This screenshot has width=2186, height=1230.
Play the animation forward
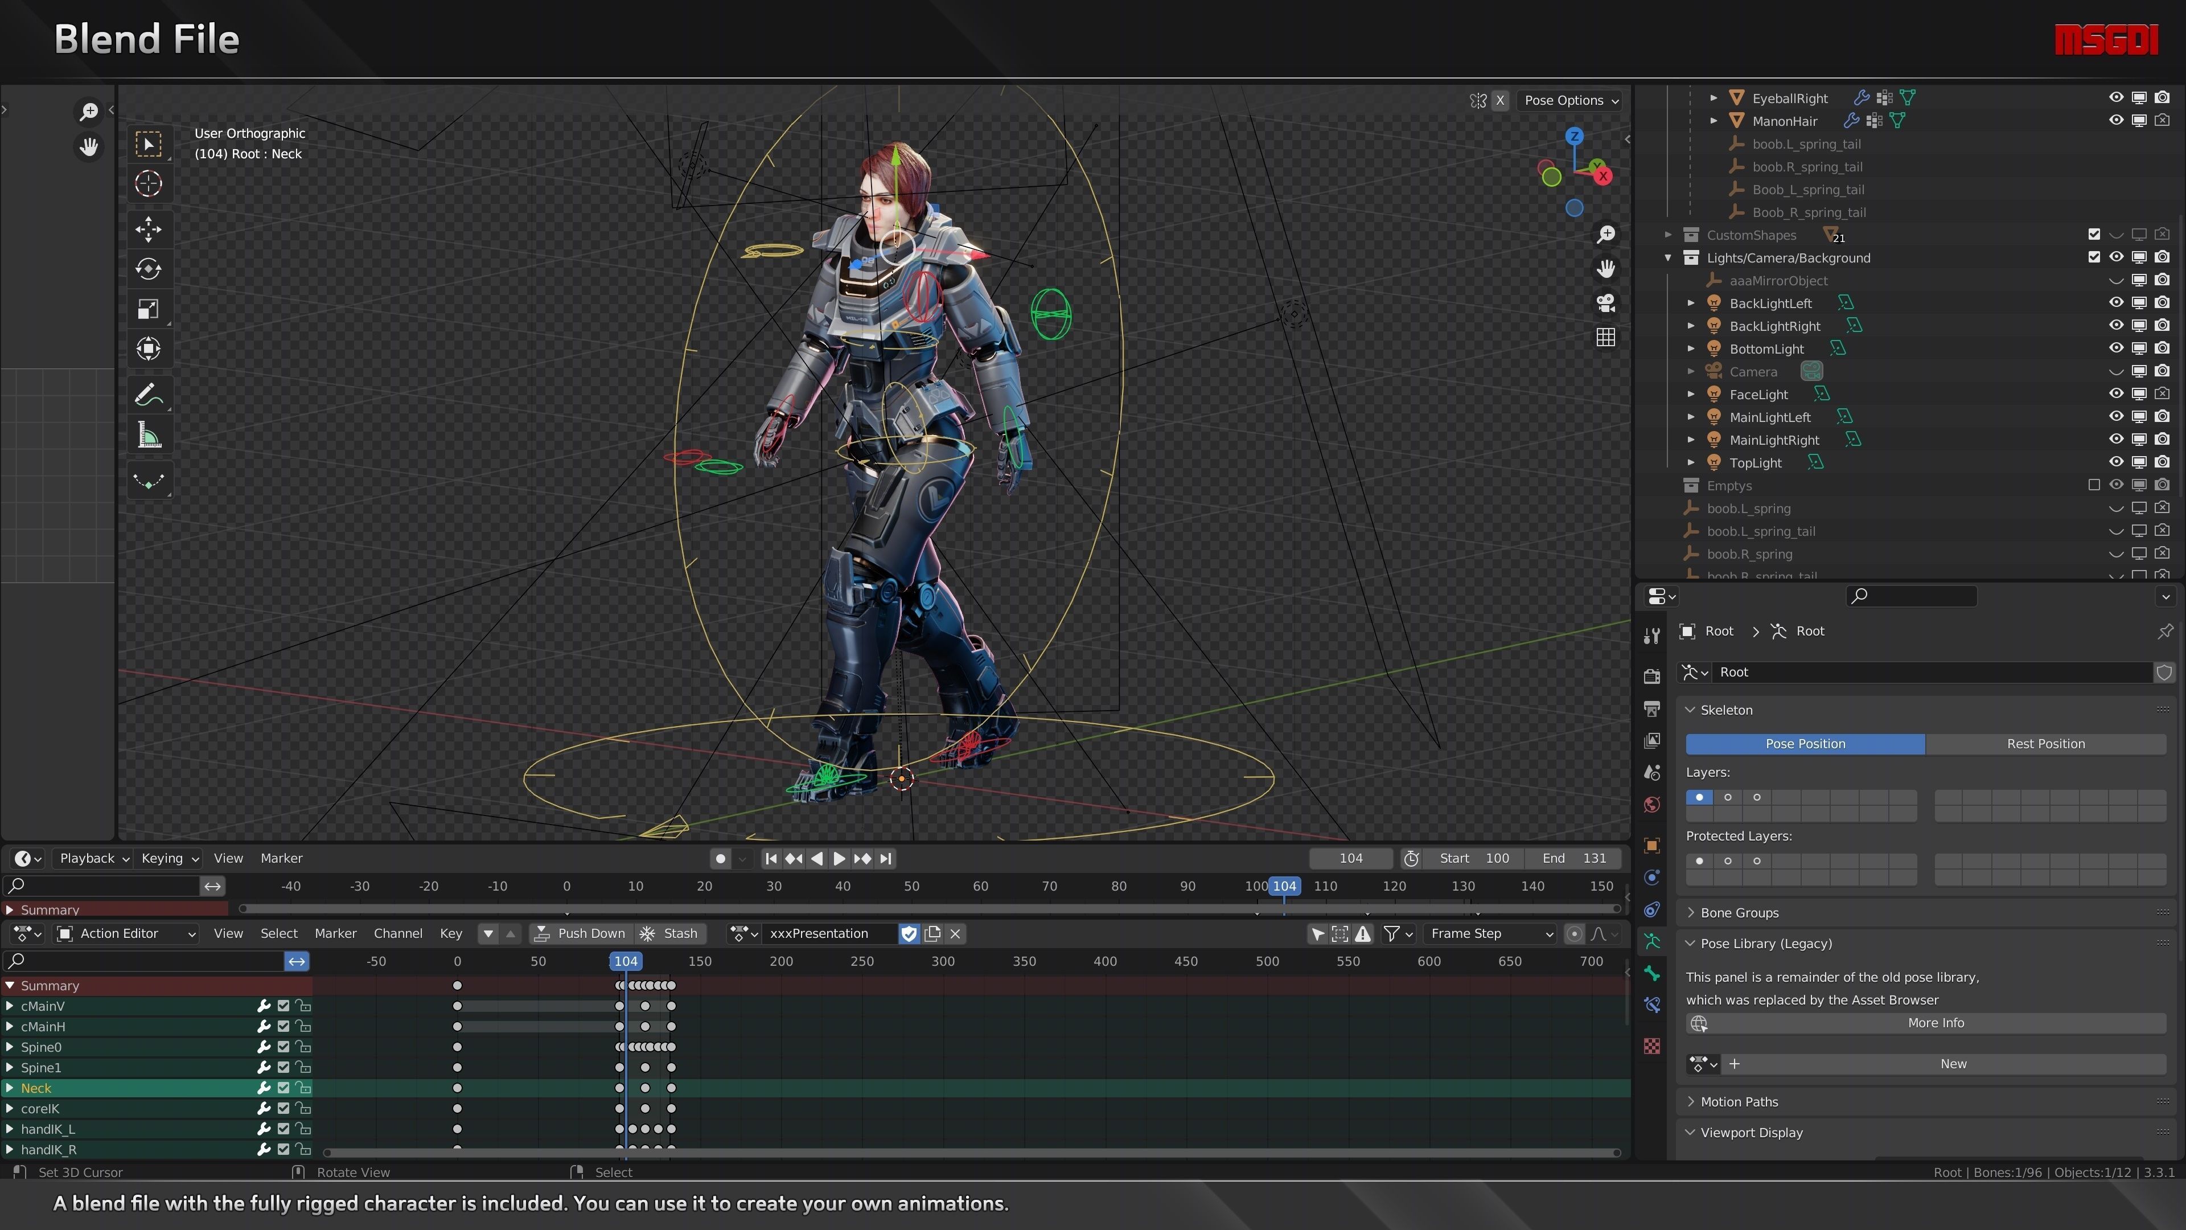[x=839, y=858]
